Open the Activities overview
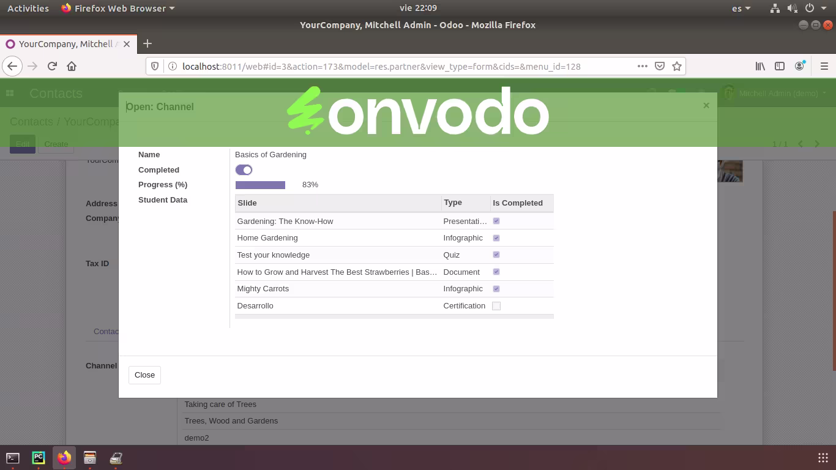This screenshot has width=836, height=470. coord(28,8)
